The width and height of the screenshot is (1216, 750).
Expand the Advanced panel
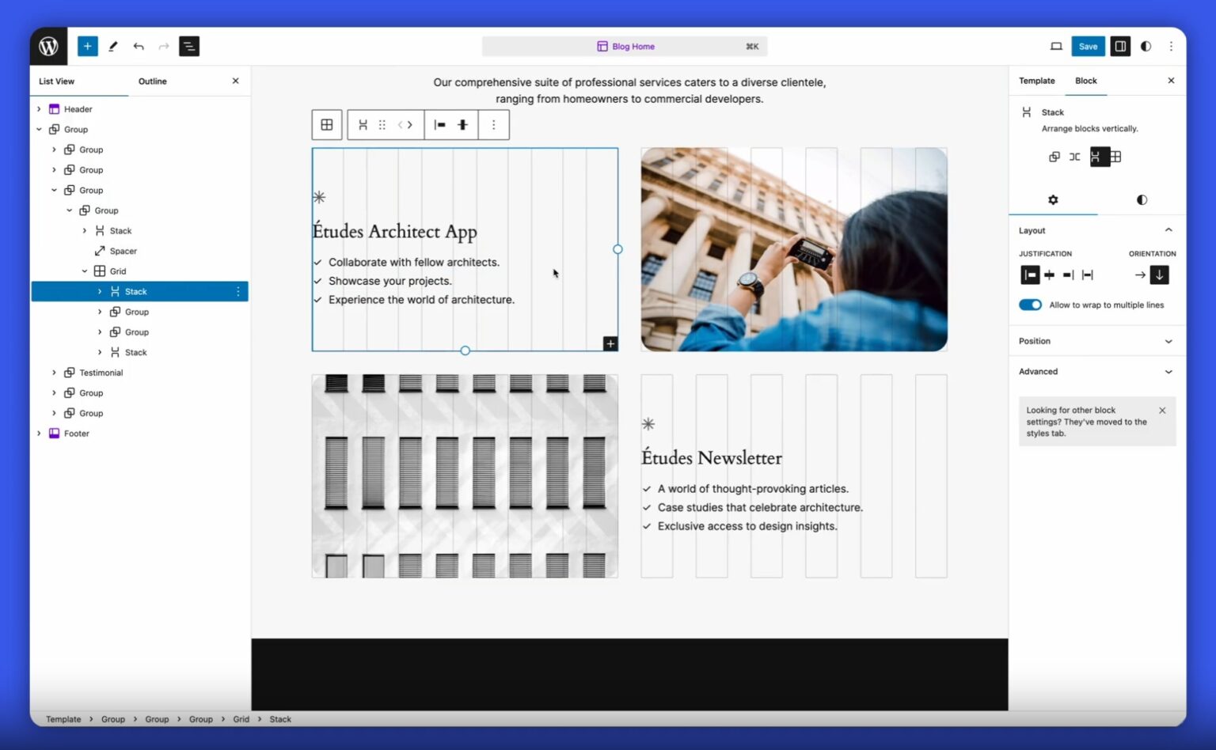pyautogui.click(x=1096, y=372)
